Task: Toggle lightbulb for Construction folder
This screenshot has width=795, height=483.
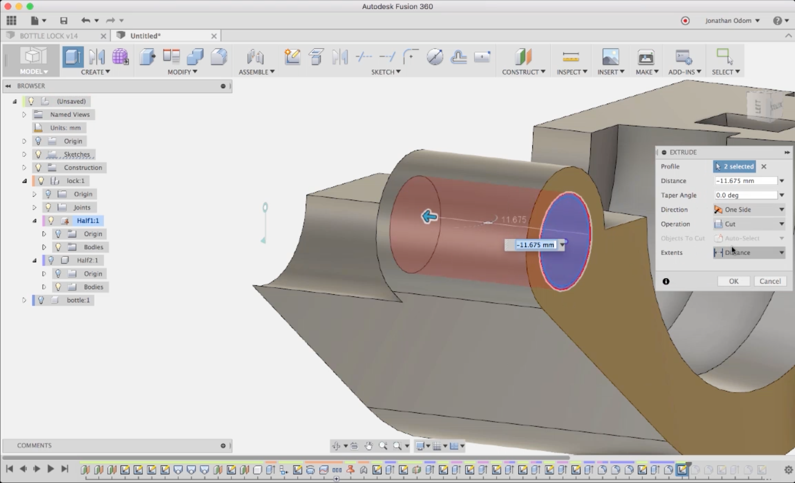Action: (x=38, y=167)
